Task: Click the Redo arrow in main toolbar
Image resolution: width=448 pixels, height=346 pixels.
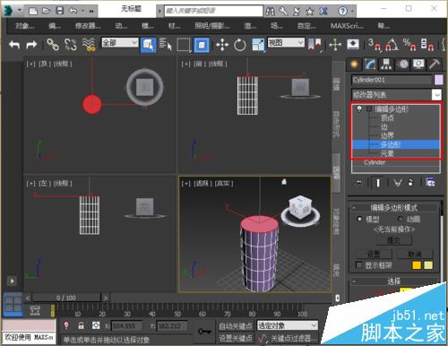Action: coord(31,45)
